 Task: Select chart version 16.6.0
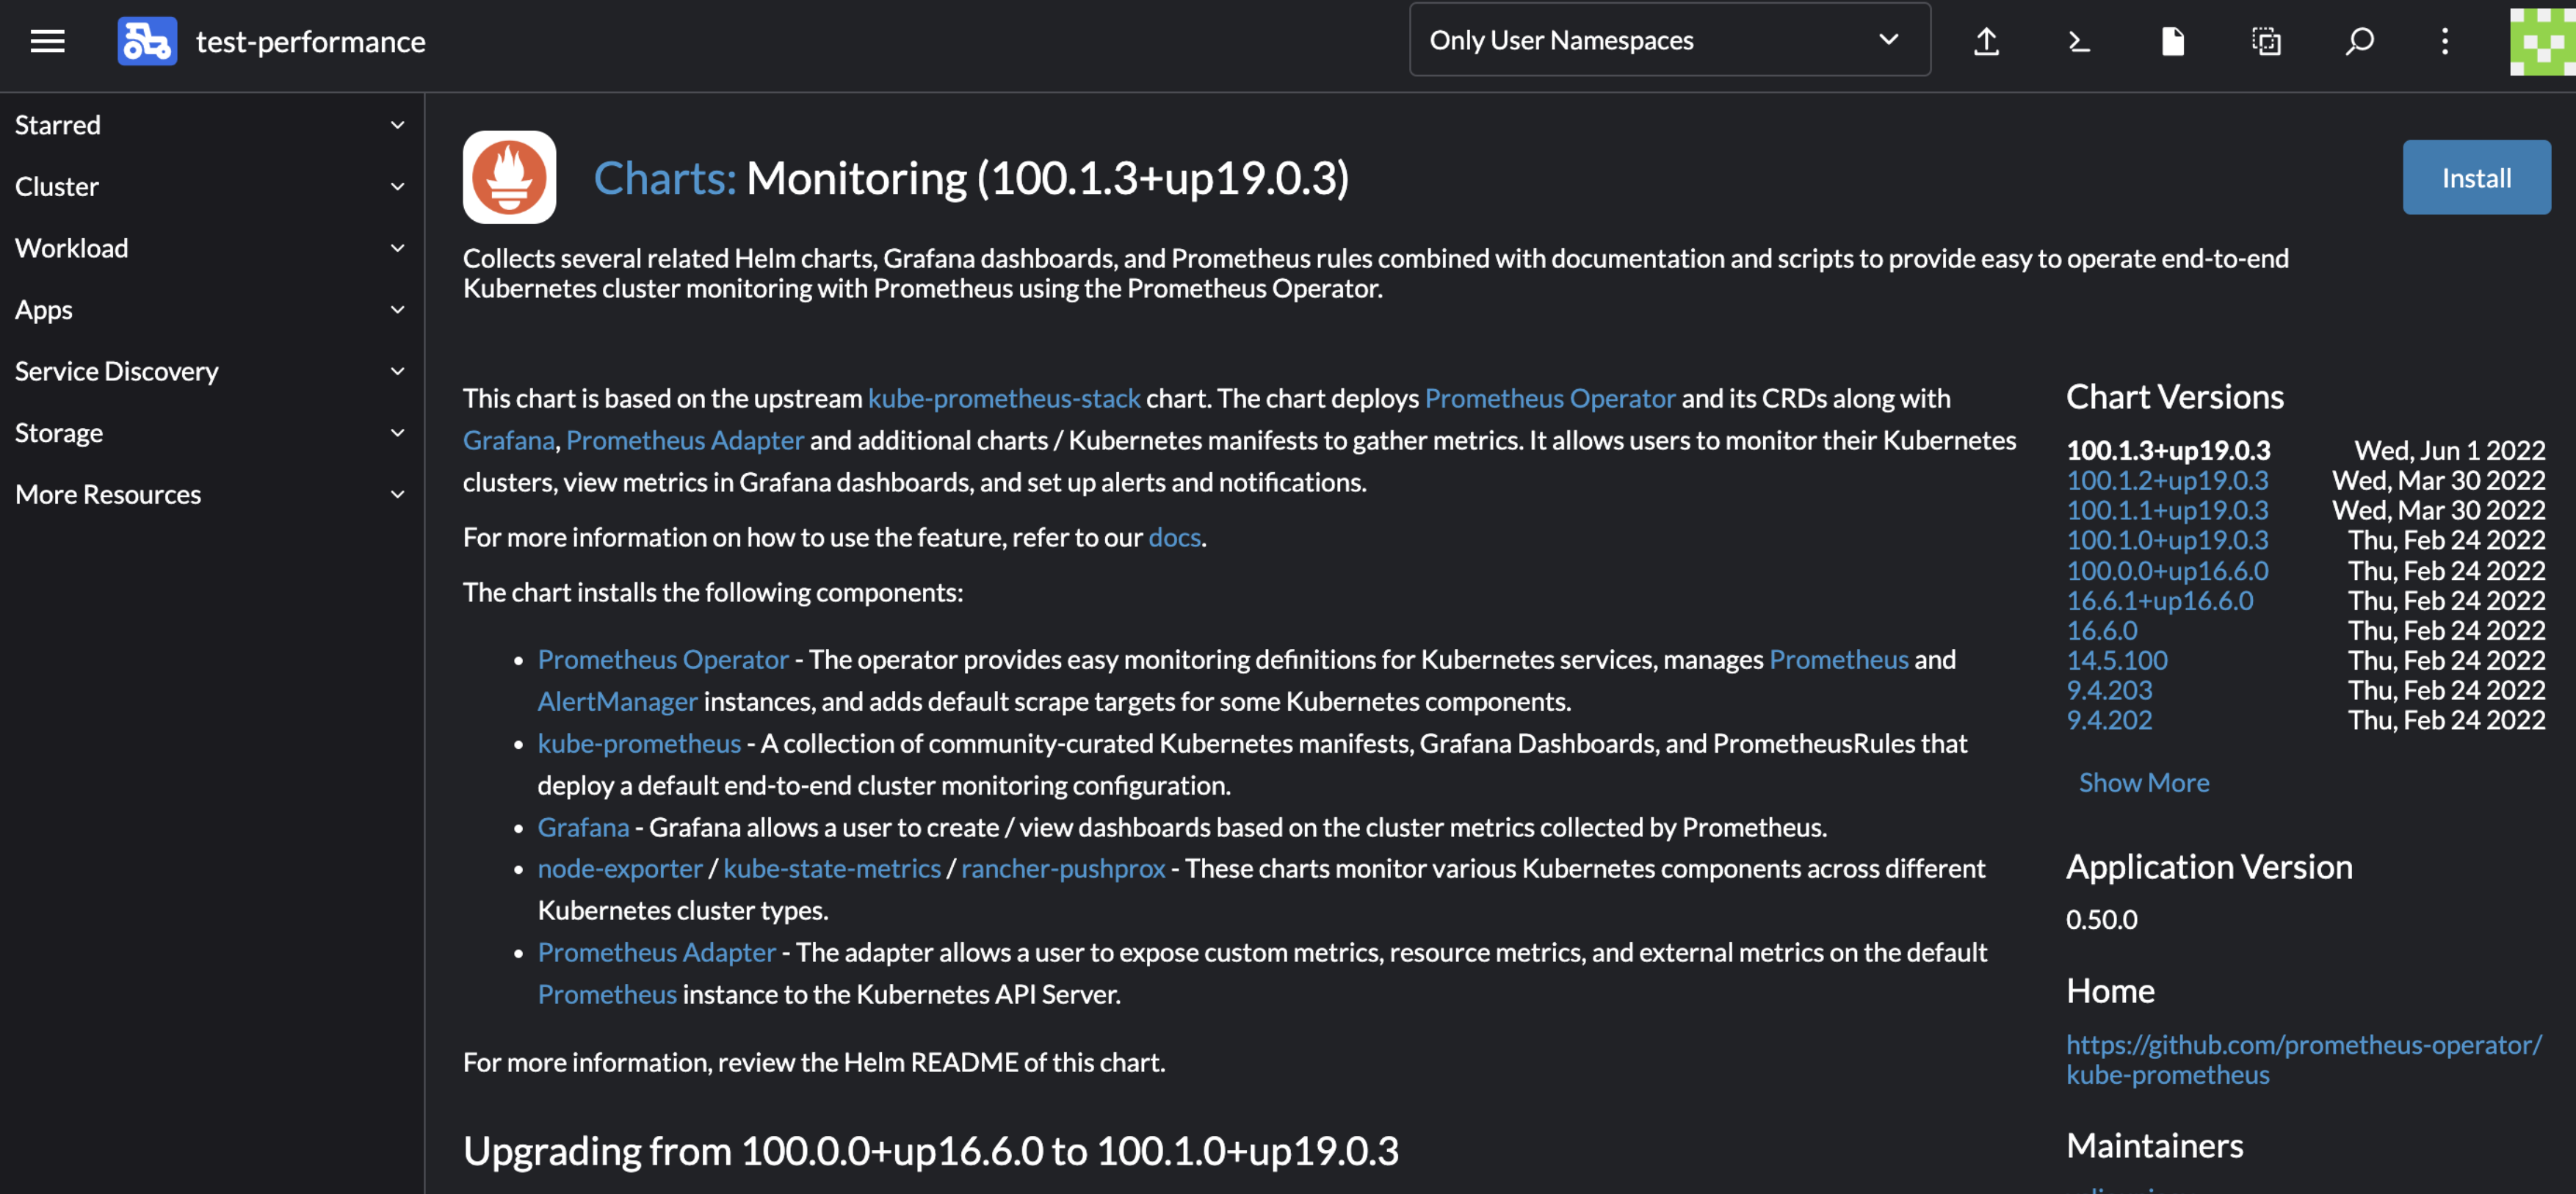(x=2102, y=630)
